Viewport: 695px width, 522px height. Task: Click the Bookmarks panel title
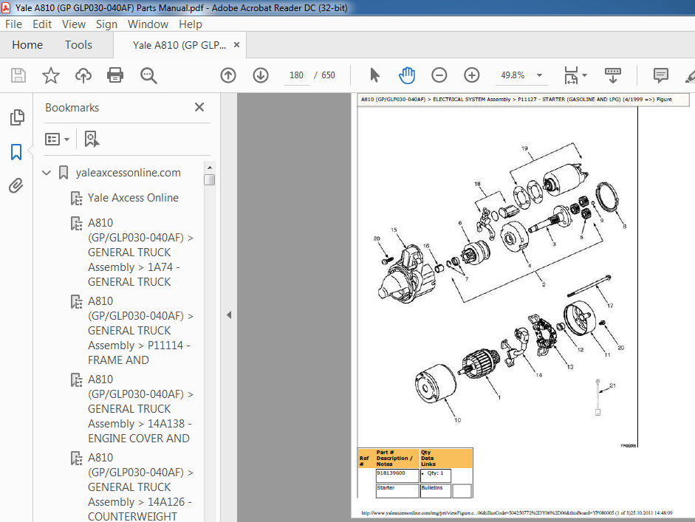72,108
